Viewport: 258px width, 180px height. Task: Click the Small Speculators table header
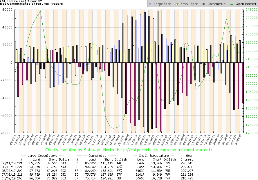click(x=154, y=156)
